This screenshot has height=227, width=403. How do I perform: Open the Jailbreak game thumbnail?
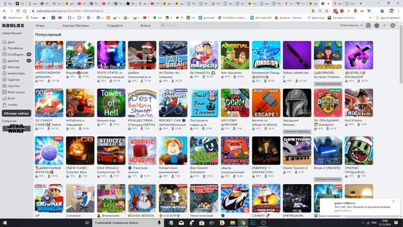click(173, 55)
